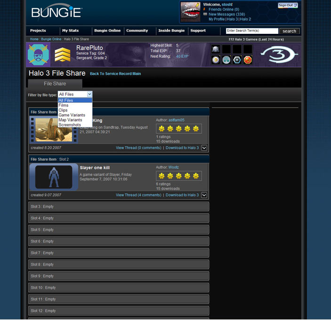Click the Home breadcrumb link

34,39
